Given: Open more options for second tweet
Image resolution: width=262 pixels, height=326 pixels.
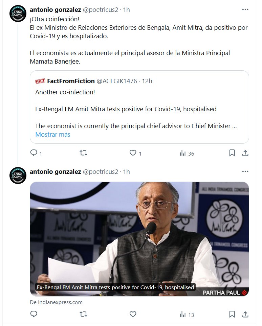Looking at the screenshot, I should pos(245,172).
